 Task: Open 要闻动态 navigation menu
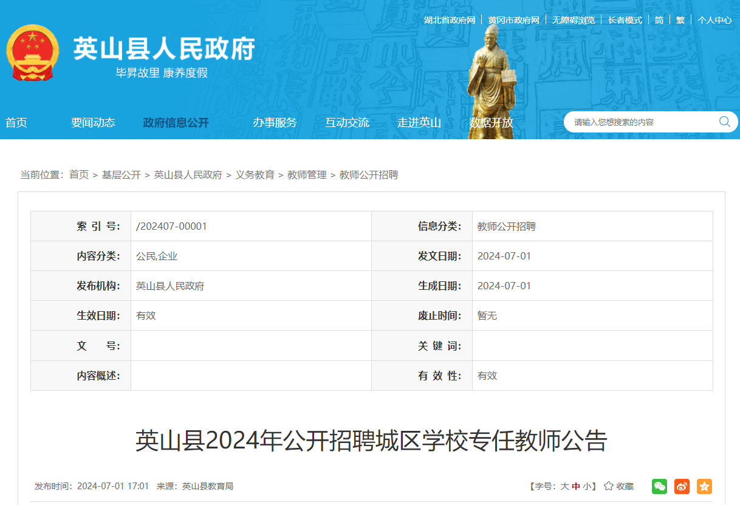93,122
